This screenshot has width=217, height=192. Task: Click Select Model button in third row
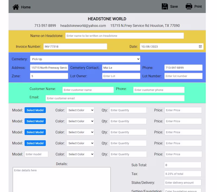35,132
